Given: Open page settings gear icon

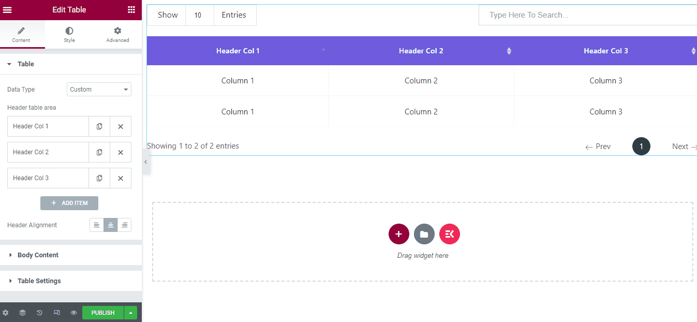Looking at the screenshot, I should [6, 312].
